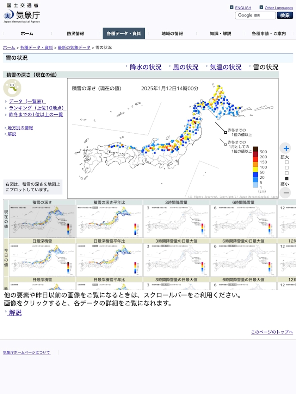This screenshot has height=394, width=296.
Task: Click the JMA logo in the header
Action: [21, 13]
